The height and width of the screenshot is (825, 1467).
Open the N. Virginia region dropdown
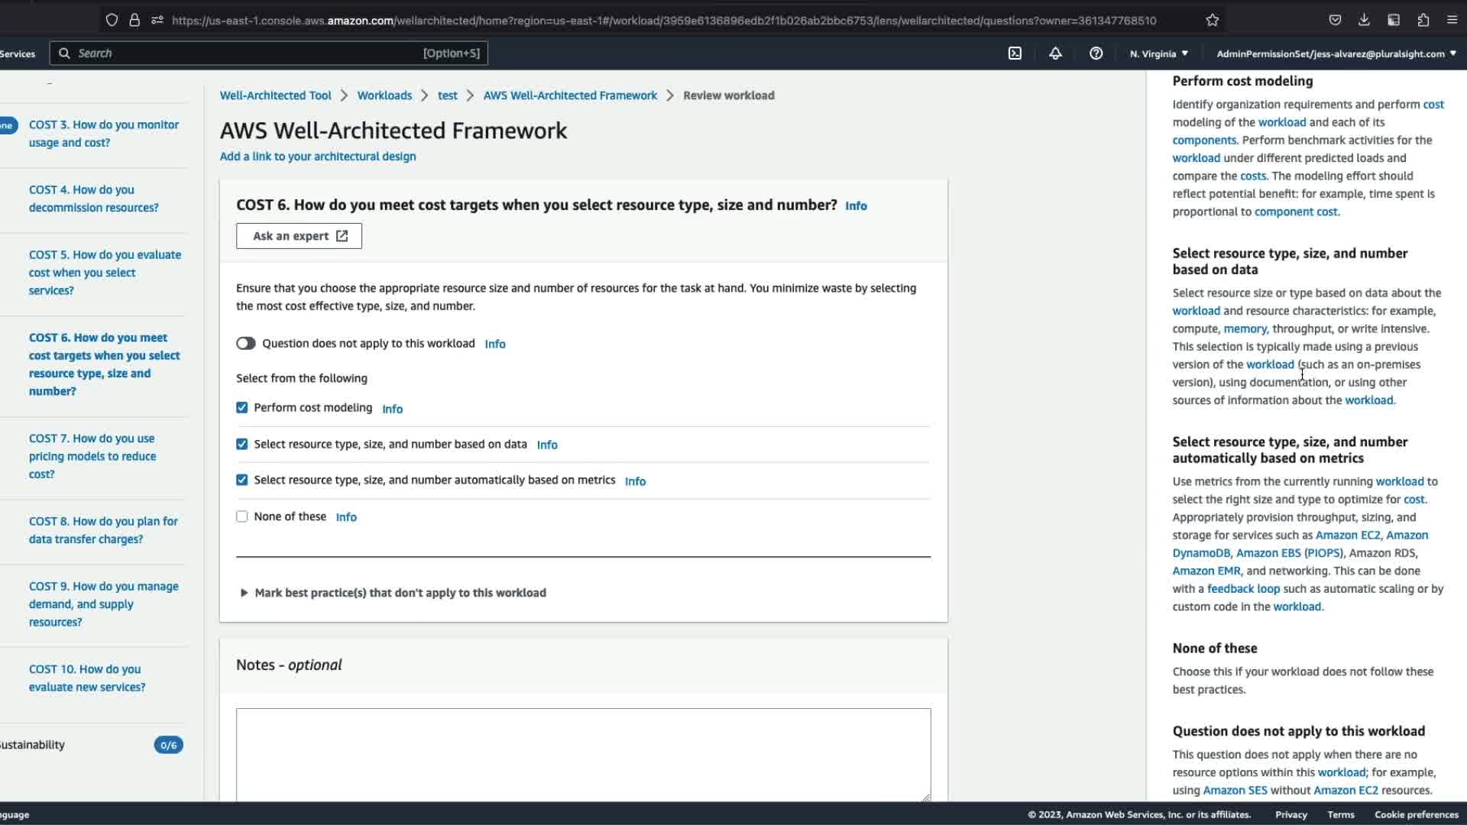(x=1158, y=53)
